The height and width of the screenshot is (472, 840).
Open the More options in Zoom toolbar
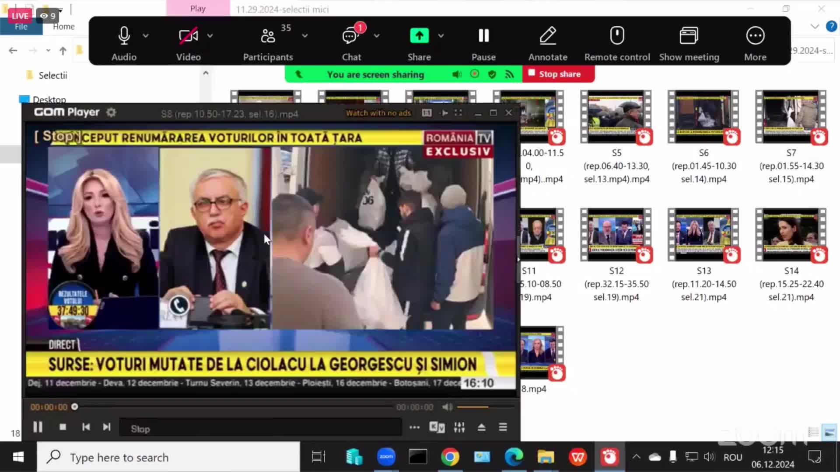click(x=755, y=44)
